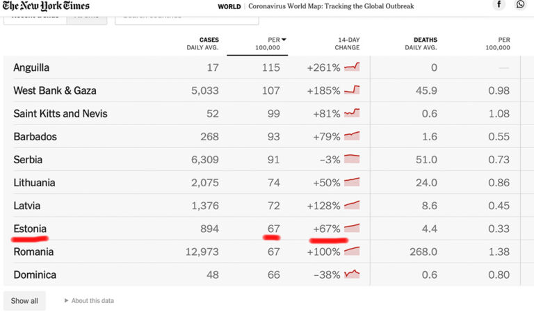Image resolution: width=534 pixels, height=328 pixels.
Task: Click the Romania country name
Action: [x=33, y=252]
